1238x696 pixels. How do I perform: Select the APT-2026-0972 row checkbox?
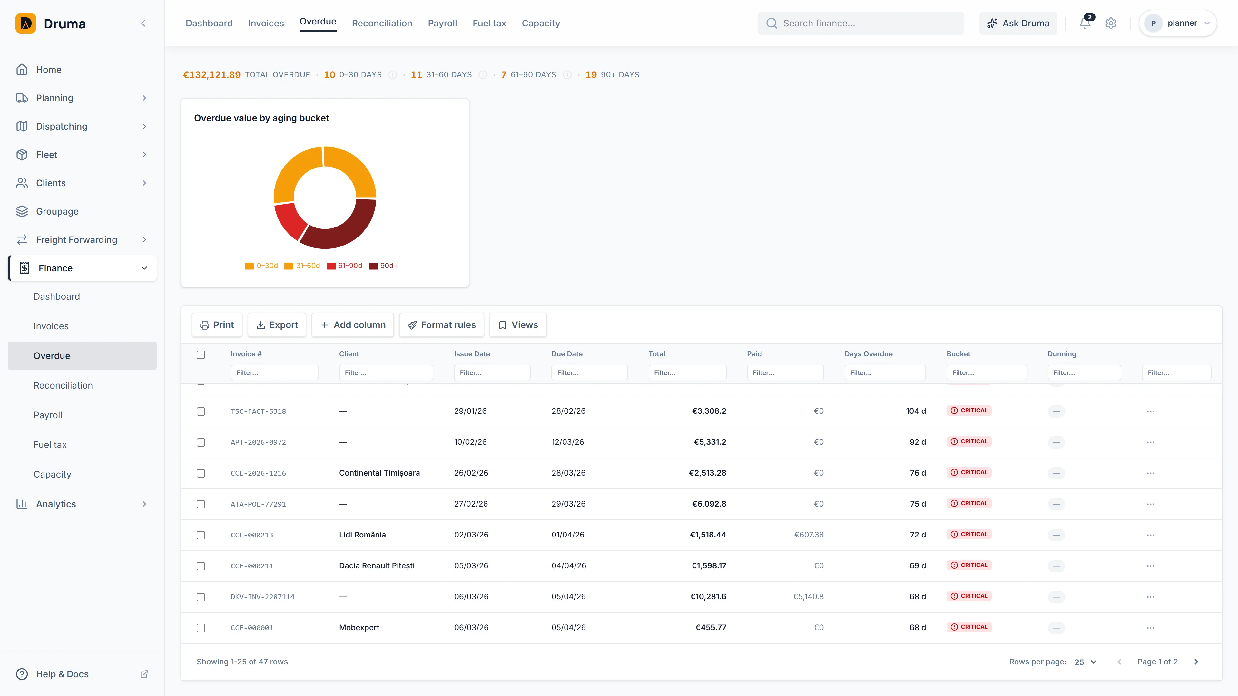(x=201, y=442)
